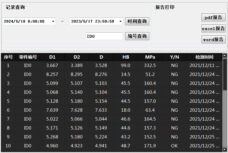Click the MPa column header
Screen dimensions: 228x153
pos(150,57)
